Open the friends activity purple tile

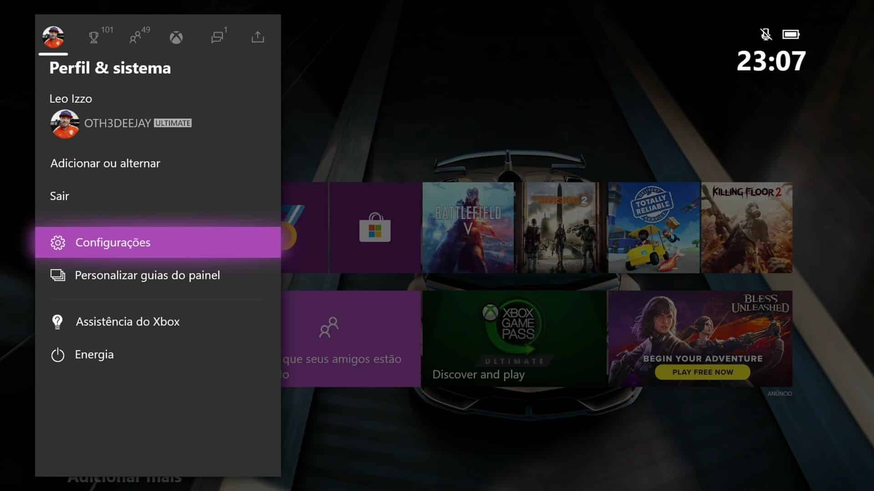(x=351, y=339)
